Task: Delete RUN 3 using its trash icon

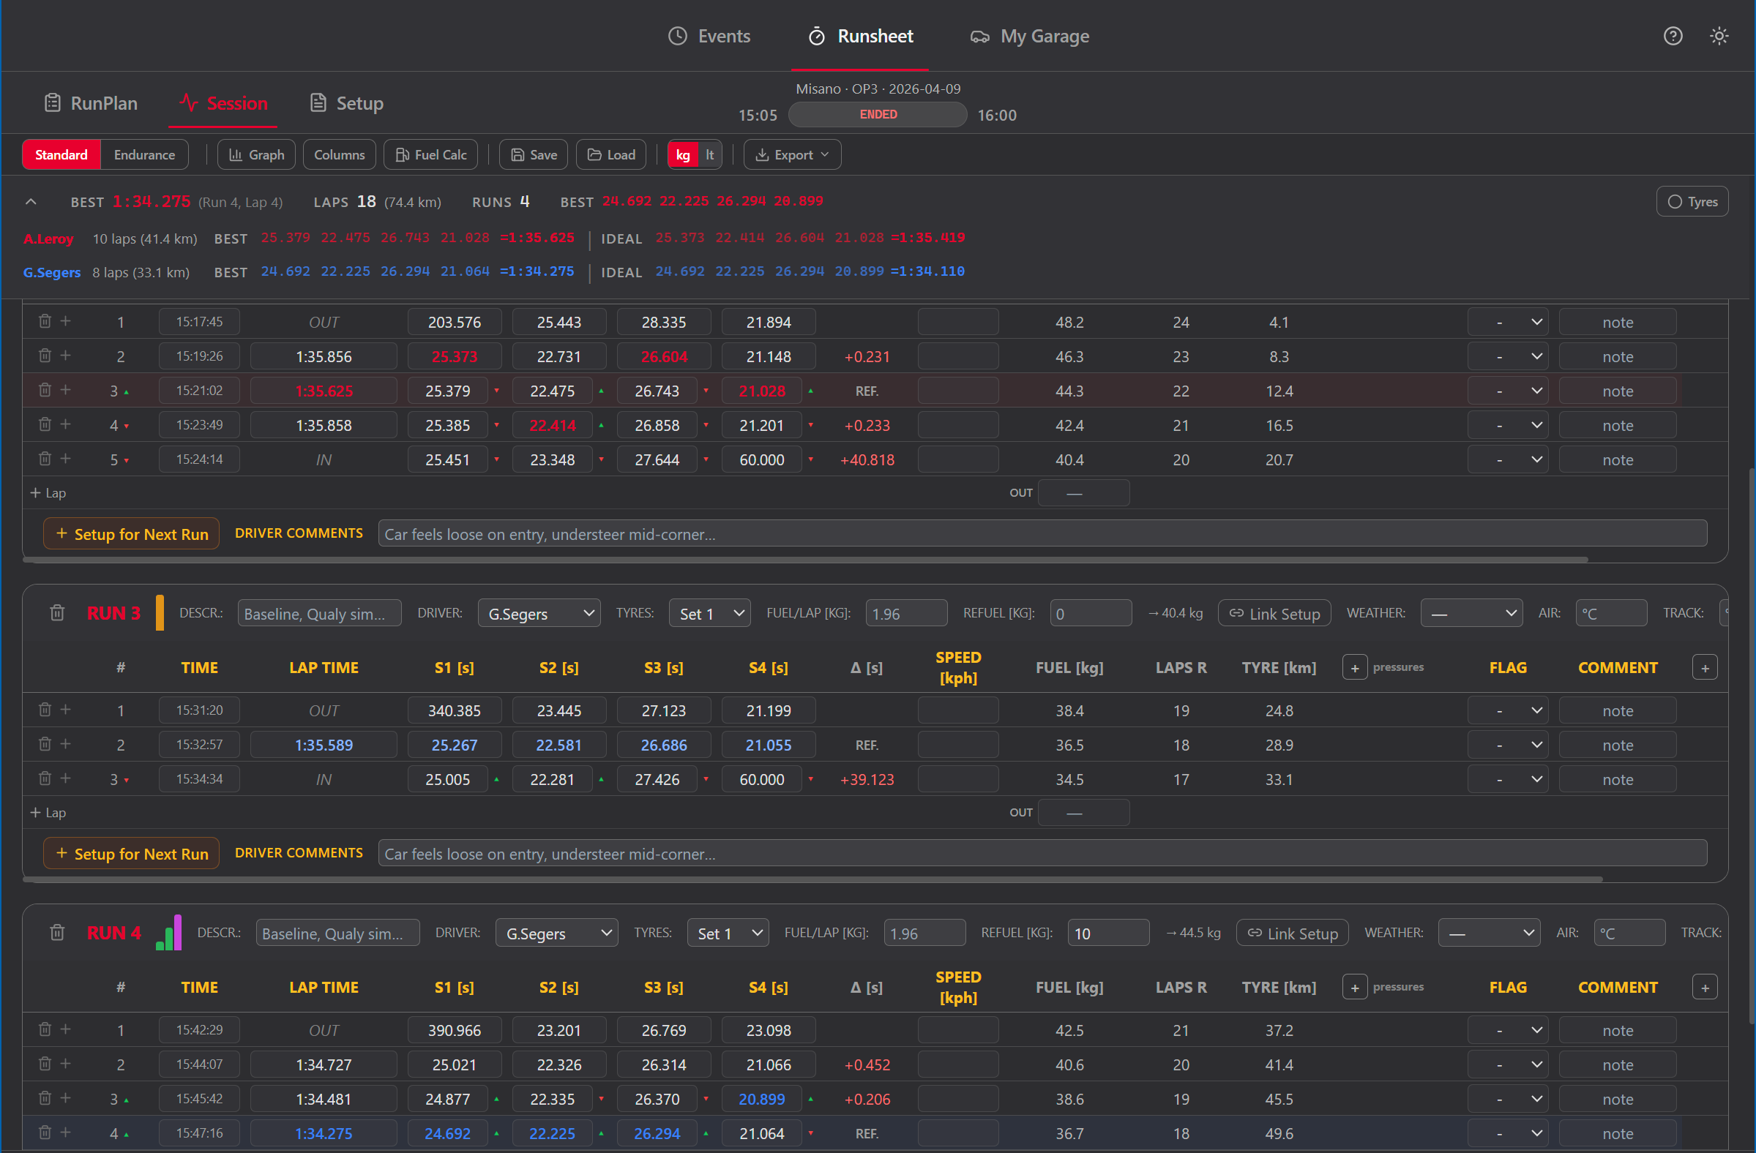Action: (x=57, y=612)
